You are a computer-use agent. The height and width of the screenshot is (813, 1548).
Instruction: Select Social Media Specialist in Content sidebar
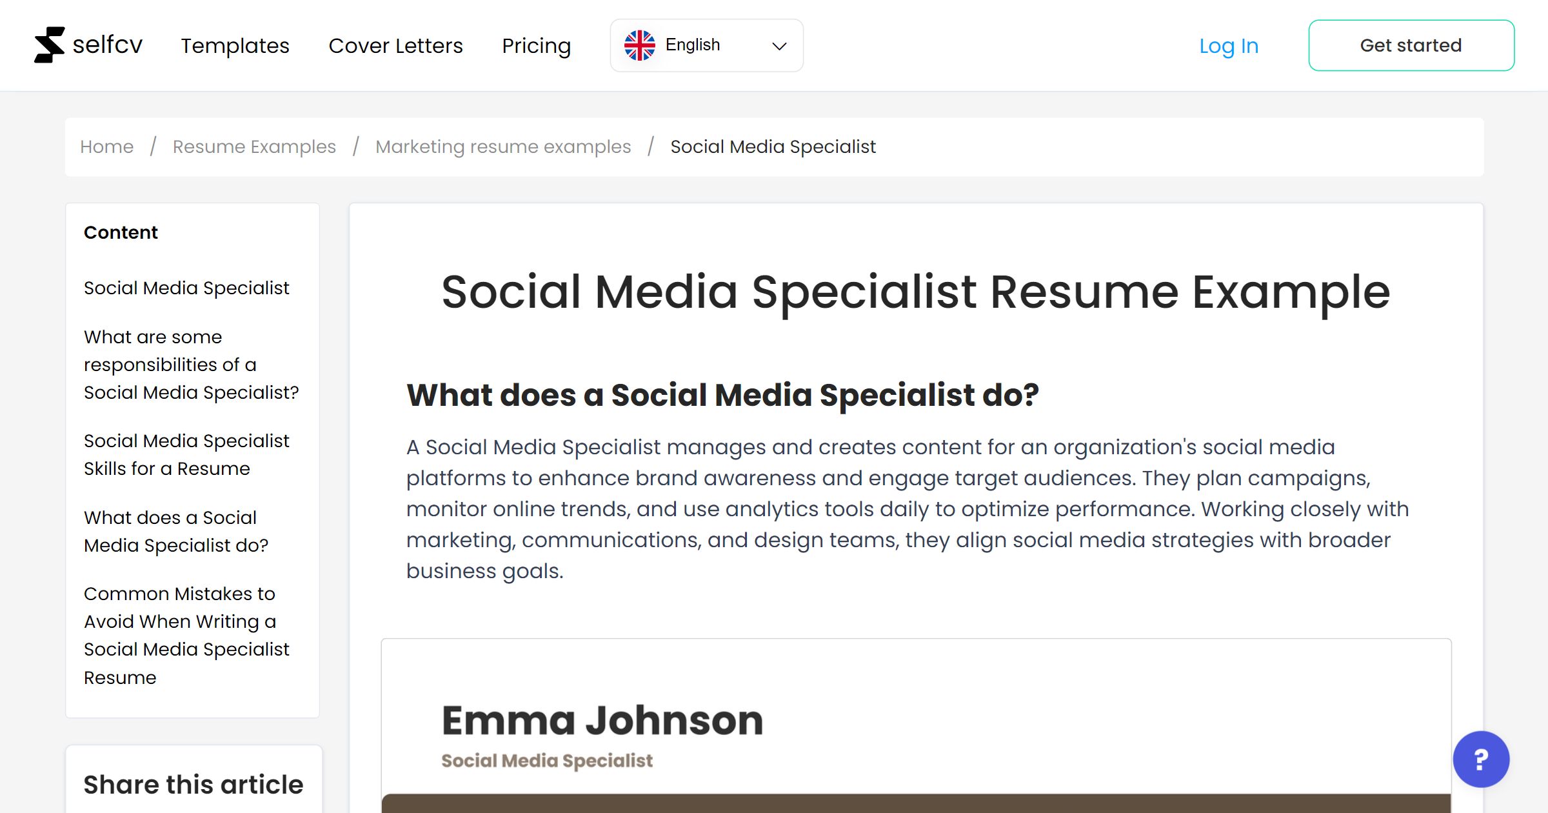click(x=186, y=288)
